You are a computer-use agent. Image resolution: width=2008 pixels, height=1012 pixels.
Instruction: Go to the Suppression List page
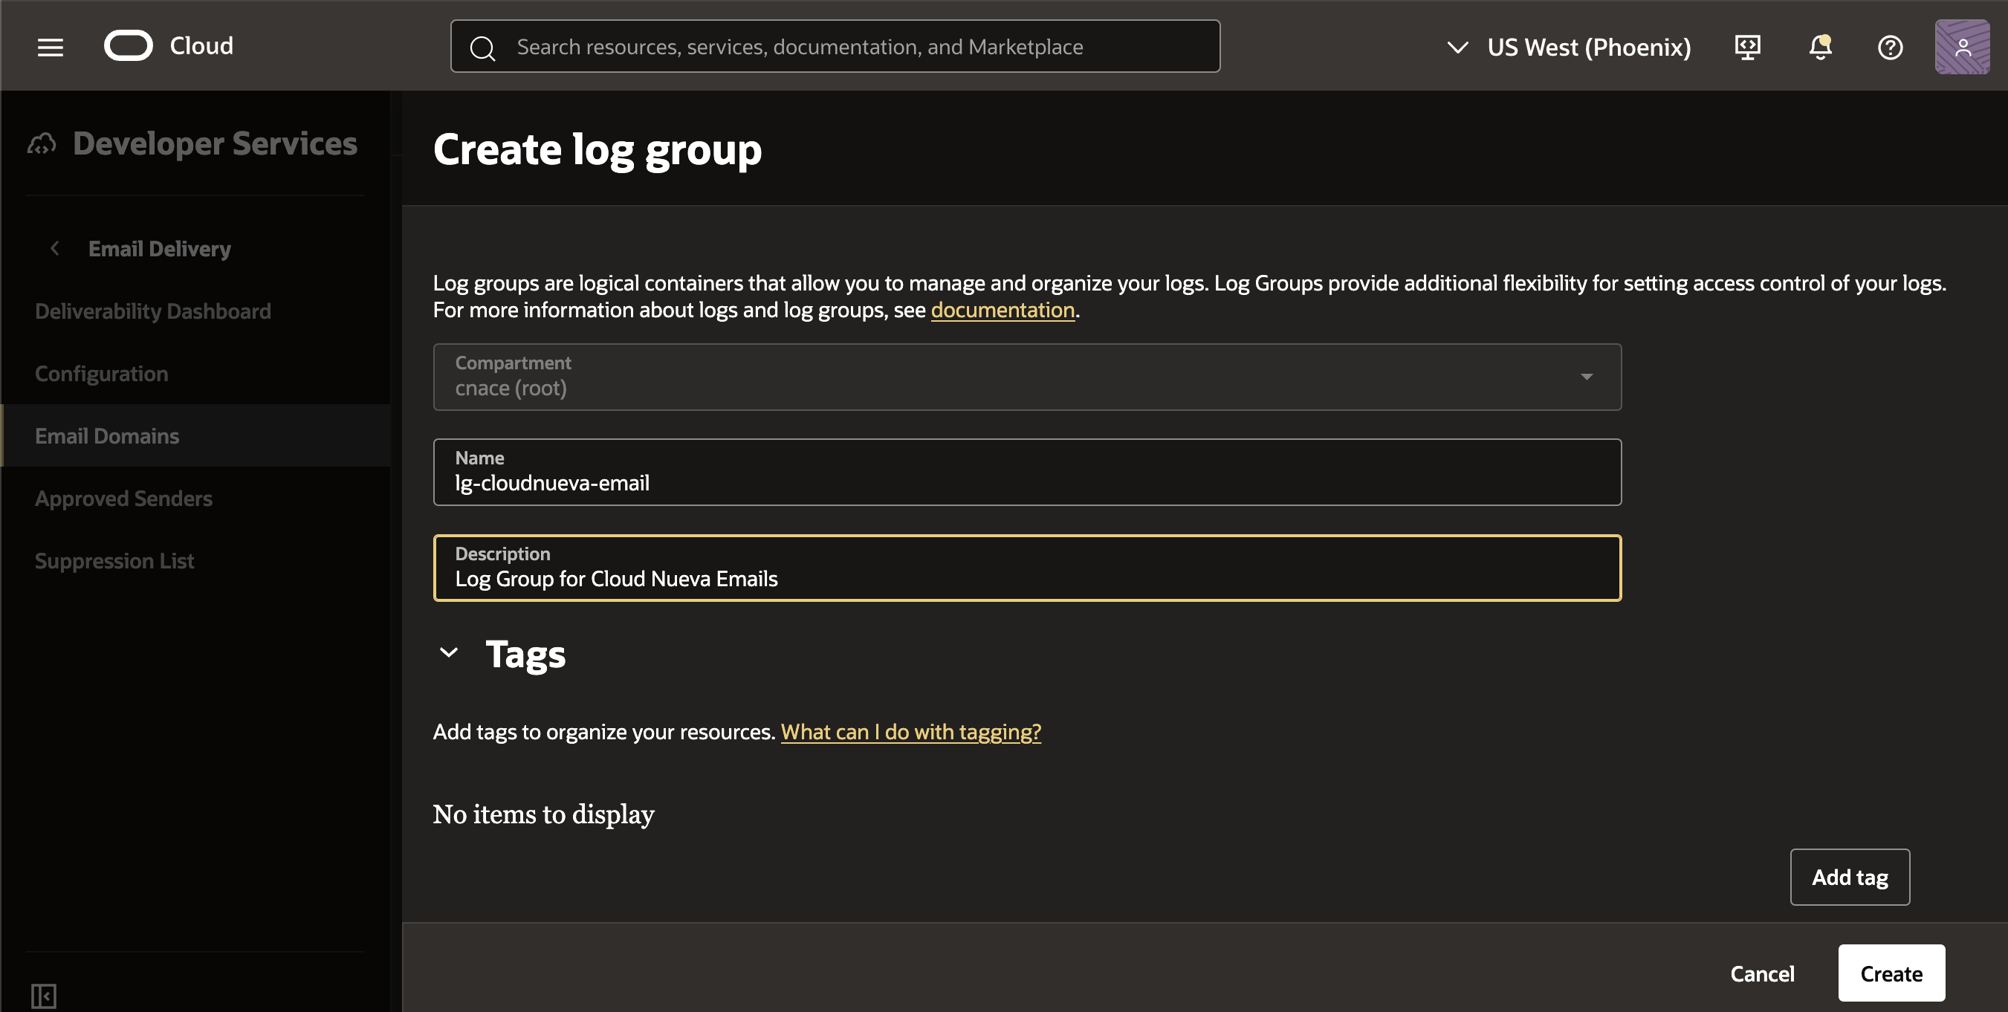pos(114,559)
